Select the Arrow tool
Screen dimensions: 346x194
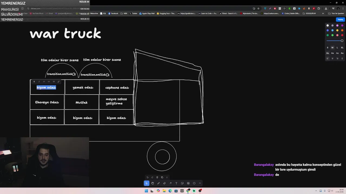pyautogui.click(x=170, y=183)
